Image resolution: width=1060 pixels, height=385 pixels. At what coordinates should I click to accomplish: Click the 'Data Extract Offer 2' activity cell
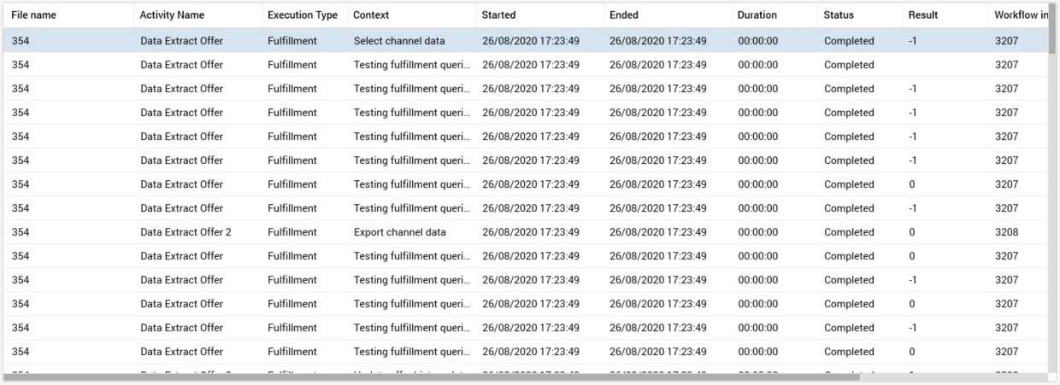tap(185, 232)
